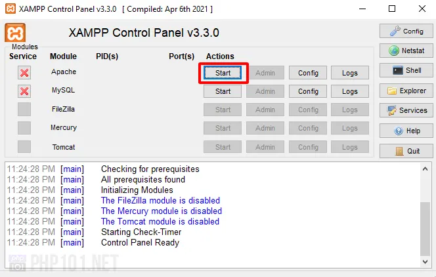Click the XAMPP title bar icon
This screenshot has height=277, width=436.
pyautogui.click(x=10, y=9)
